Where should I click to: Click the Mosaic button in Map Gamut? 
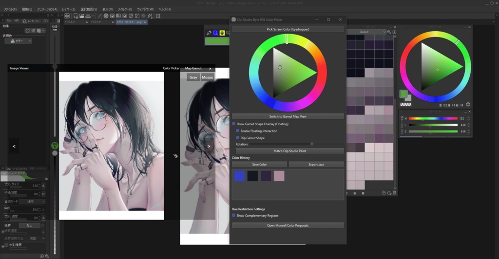click(208, 77)
